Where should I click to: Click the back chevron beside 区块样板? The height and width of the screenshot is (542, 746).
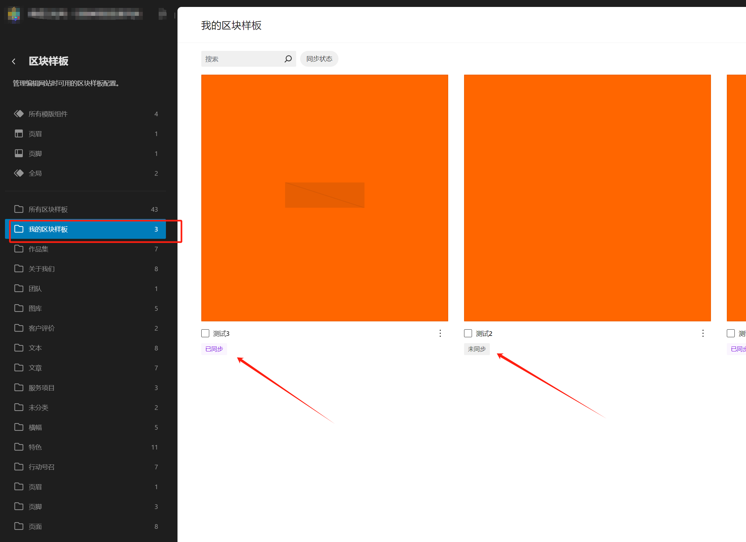click(14, 61)
